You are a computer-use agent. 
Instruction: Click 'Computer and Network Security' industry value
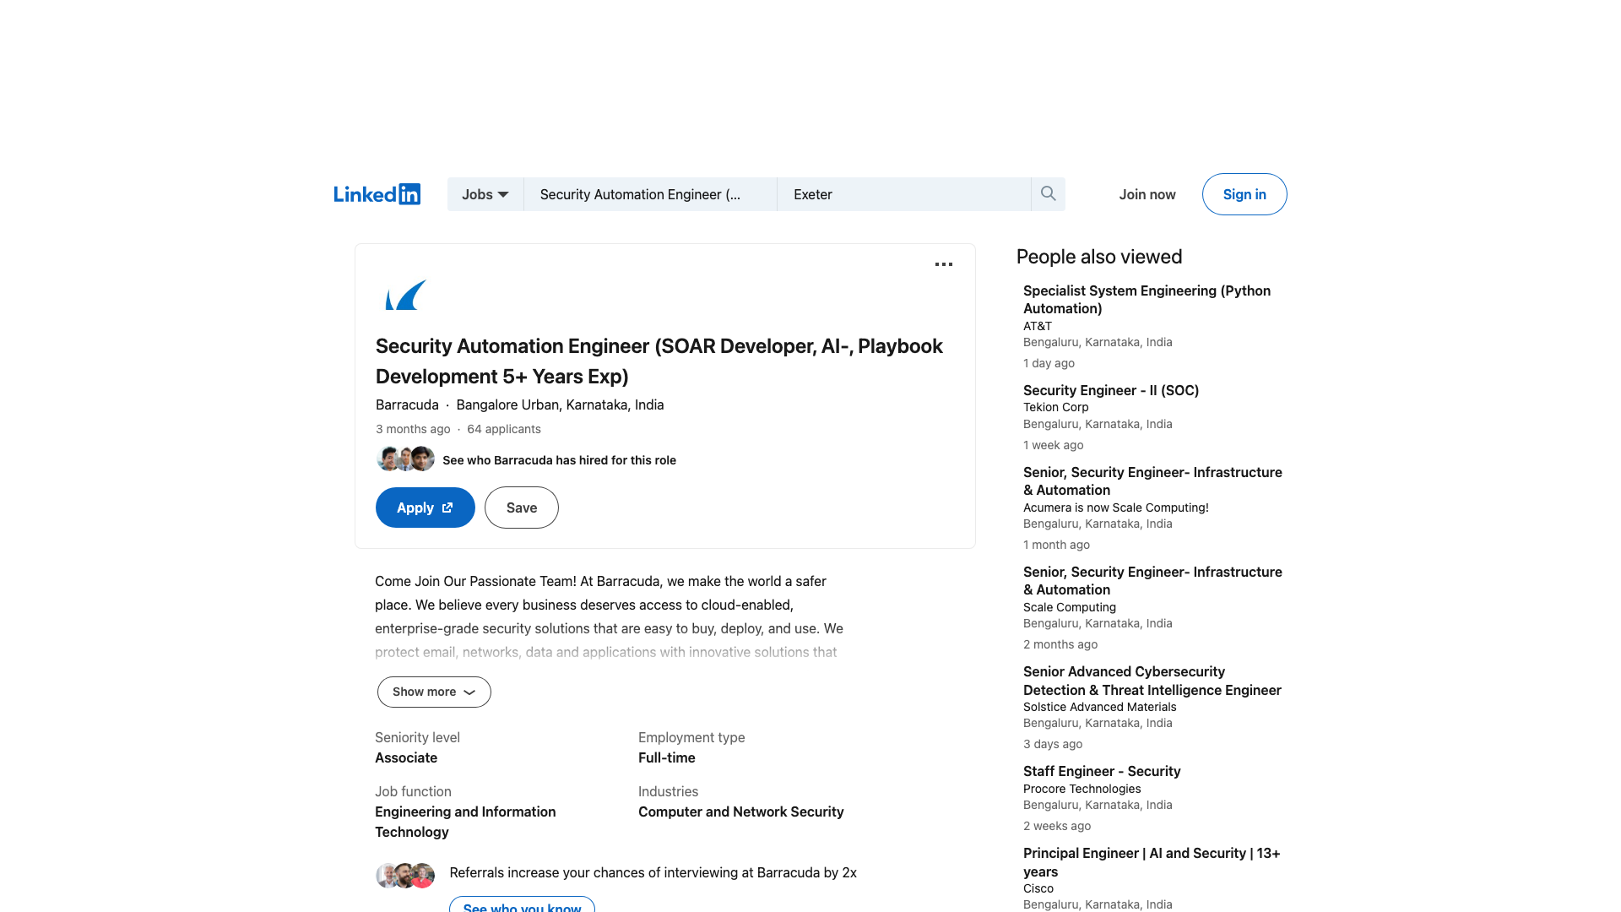click(x=741, y=812)
